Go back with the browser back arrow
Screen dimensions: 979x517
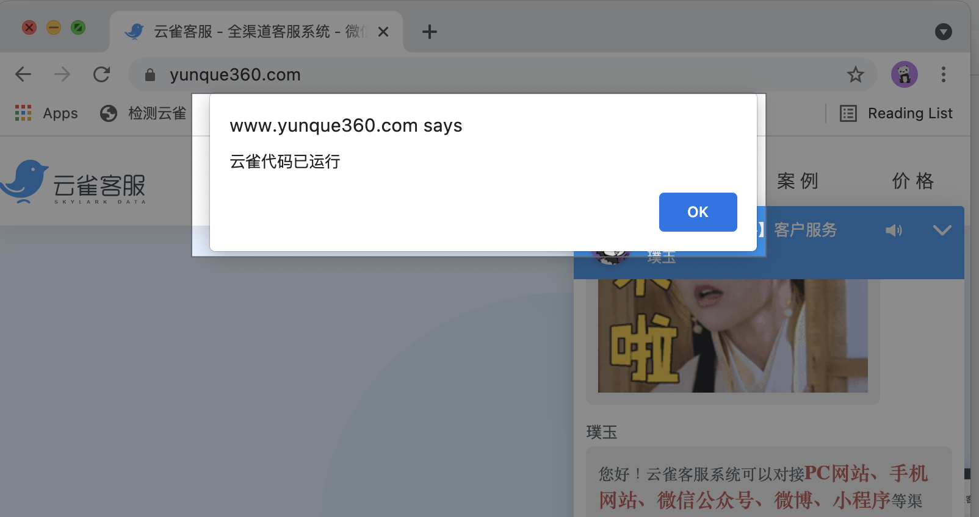pyautogui.click(x=23, y=74)
